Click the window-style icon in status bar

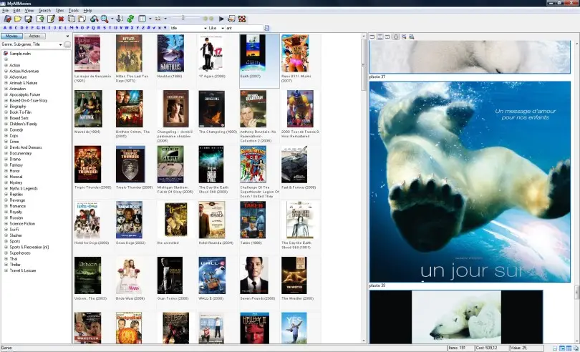coord(562,348)
